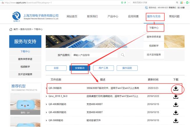Select 技术咨询留言 in the dropdown menu

154,55
